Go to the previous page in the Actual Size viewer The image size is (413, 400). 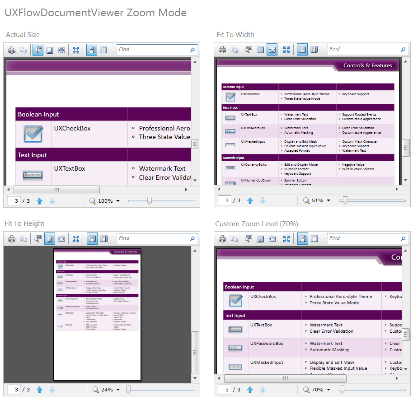[39, 201]
